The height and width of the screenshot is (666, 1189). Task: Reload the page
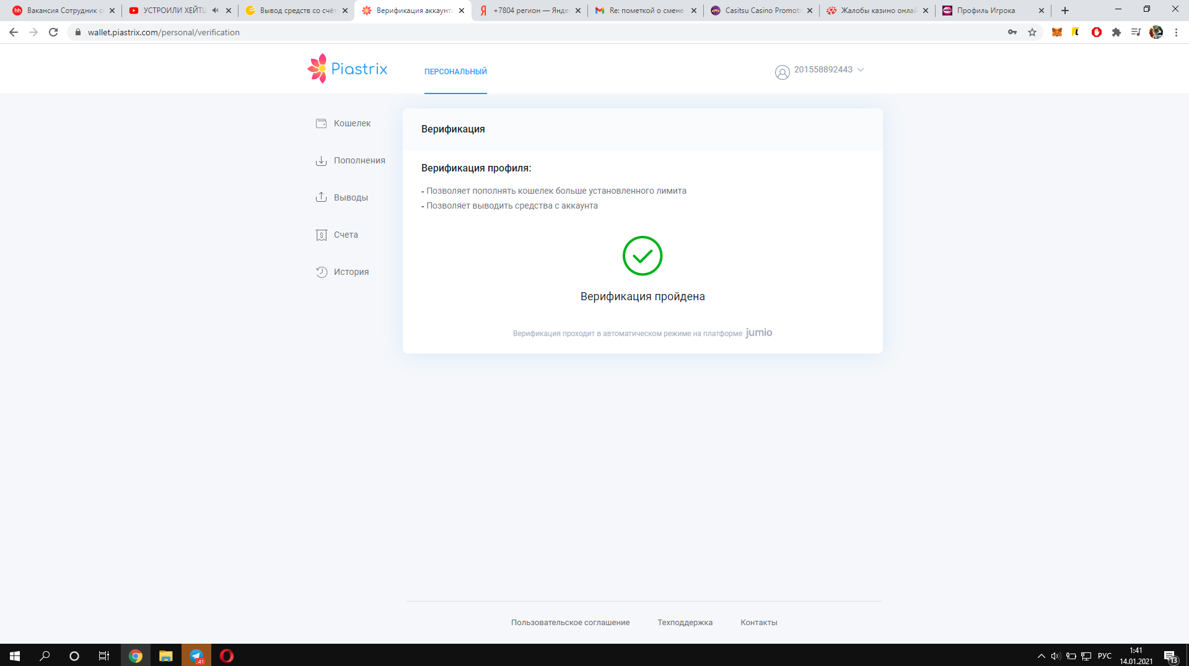[53, 32]
